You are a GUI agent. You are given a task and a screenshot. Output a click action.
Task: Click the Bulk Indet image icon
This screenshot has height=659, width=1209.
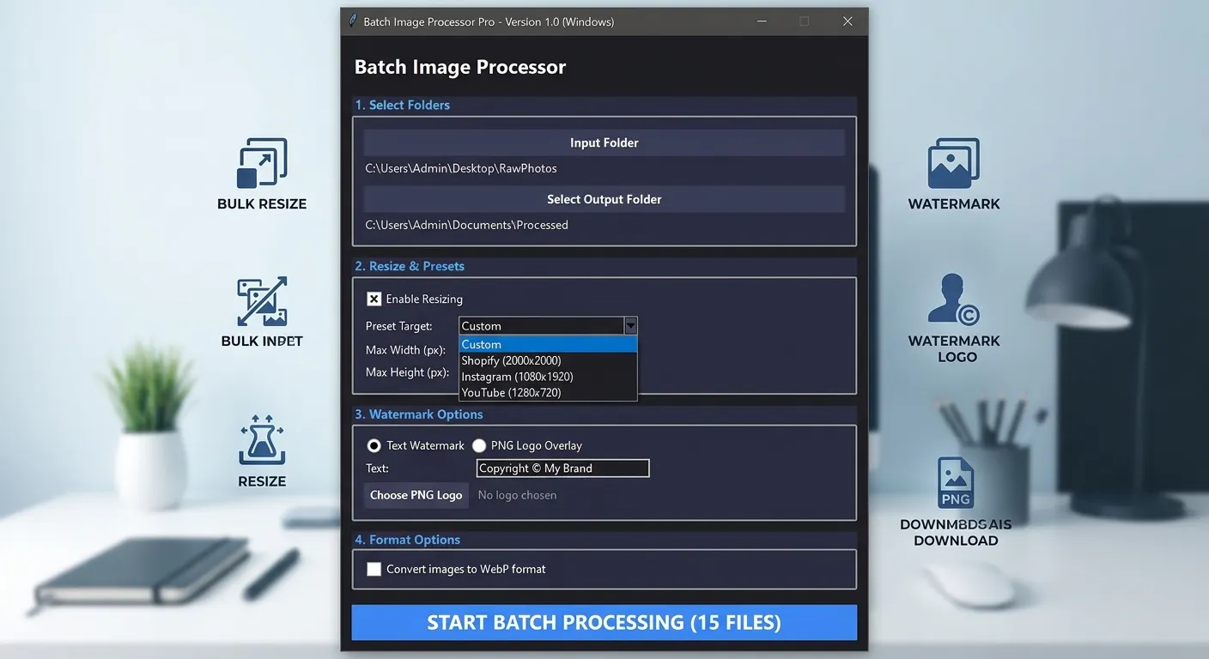pos(262,301)
